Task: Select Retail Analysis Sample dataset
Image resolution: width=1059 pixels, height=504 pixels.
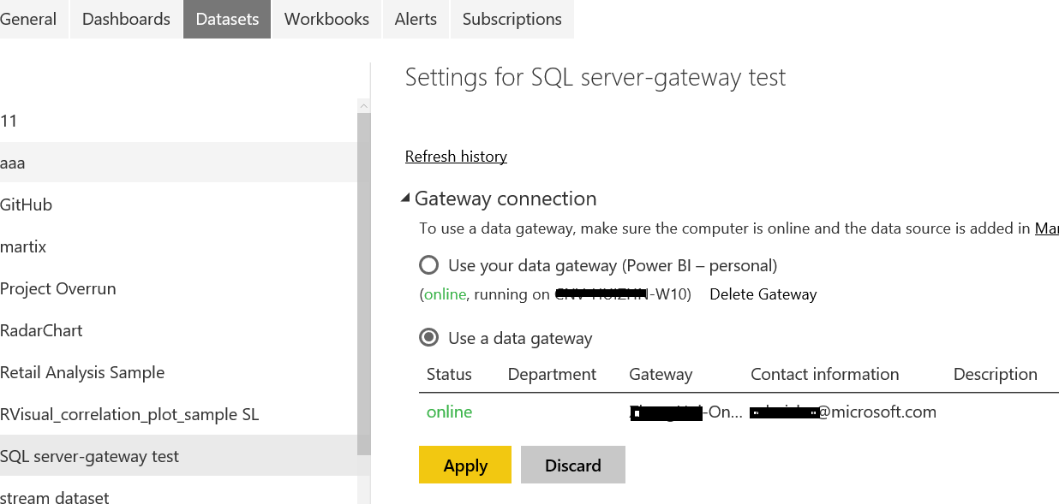Action: click(x=178, y=372)
